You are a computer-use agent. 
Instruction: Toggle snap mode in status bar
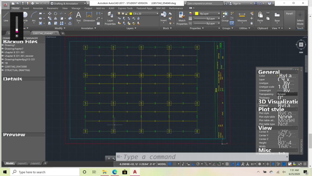[175, 164]
